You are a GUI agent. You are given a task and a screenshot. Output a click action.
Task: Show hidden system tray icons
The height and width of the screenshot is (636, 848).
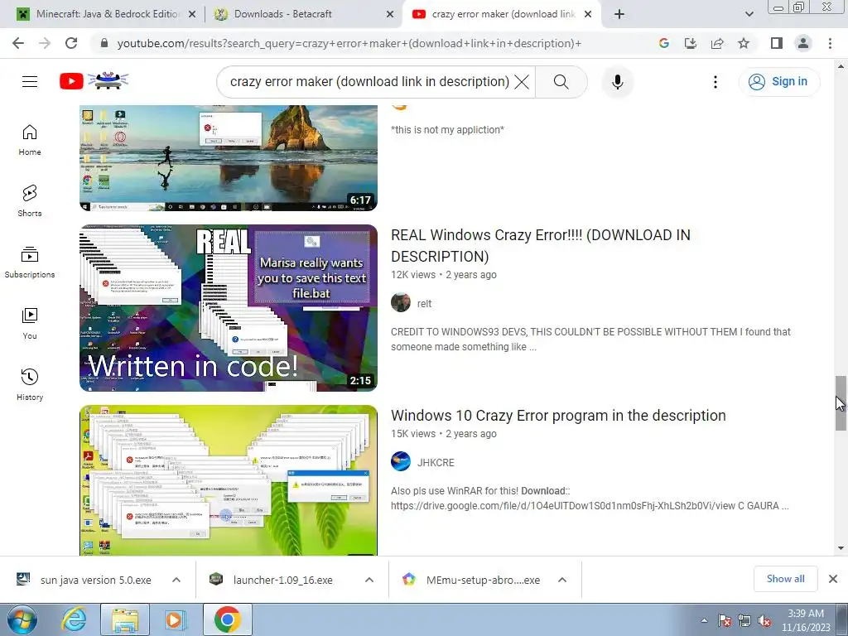click(x=704, y=621)
